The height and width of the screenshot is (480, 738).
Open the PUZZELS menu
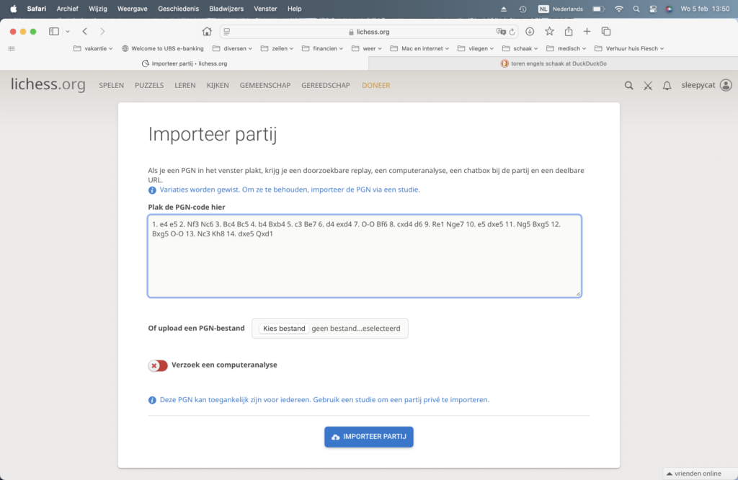click(149, 85)
